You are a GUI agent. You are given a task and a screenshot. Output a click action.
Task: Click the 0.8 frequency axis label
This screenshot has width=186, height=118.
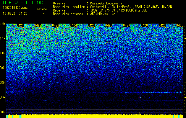click(x=2, y=83)
